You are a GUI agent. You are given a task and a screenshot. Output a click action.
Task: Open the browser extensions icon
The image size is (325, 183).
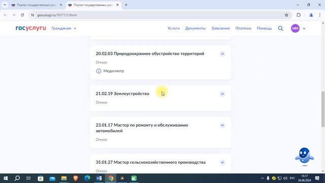(299, 15)
